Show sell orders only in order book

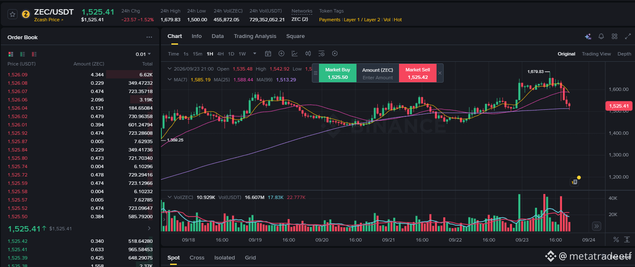tap(34, 54)
